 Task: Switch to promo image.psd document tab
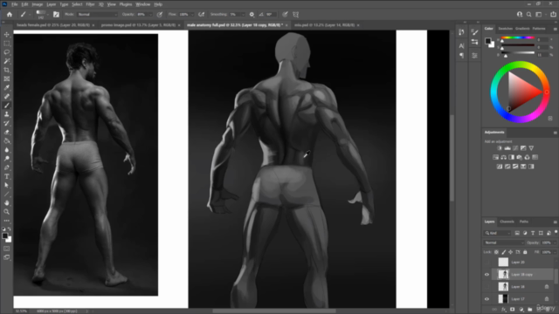138,25
